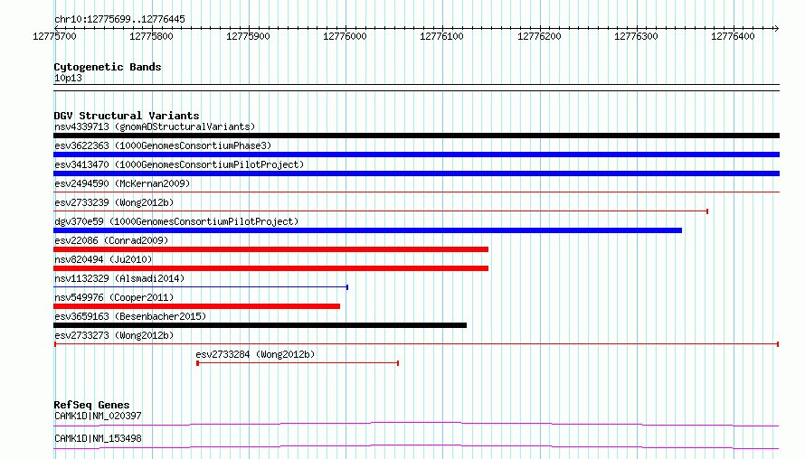Click the esv2494590 (McKernan2009) label
This screenshot has width=805, height=459.
click(x=122, y=183)
